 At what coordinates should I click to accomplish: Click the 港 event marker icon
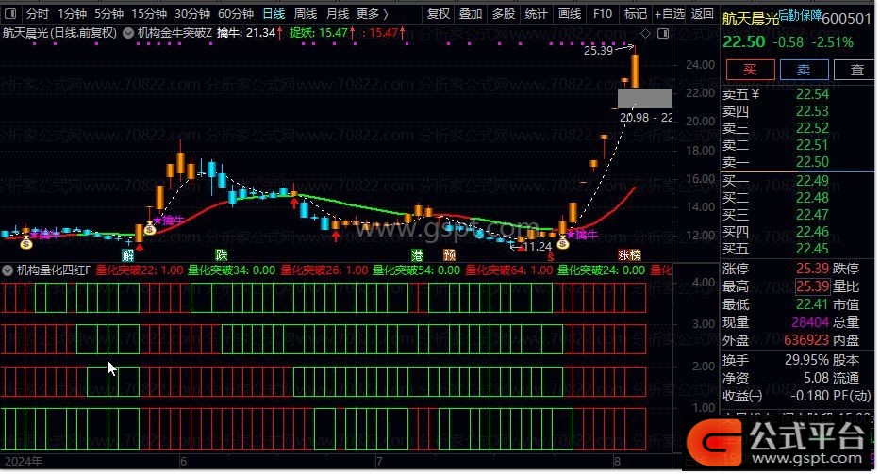417,255
